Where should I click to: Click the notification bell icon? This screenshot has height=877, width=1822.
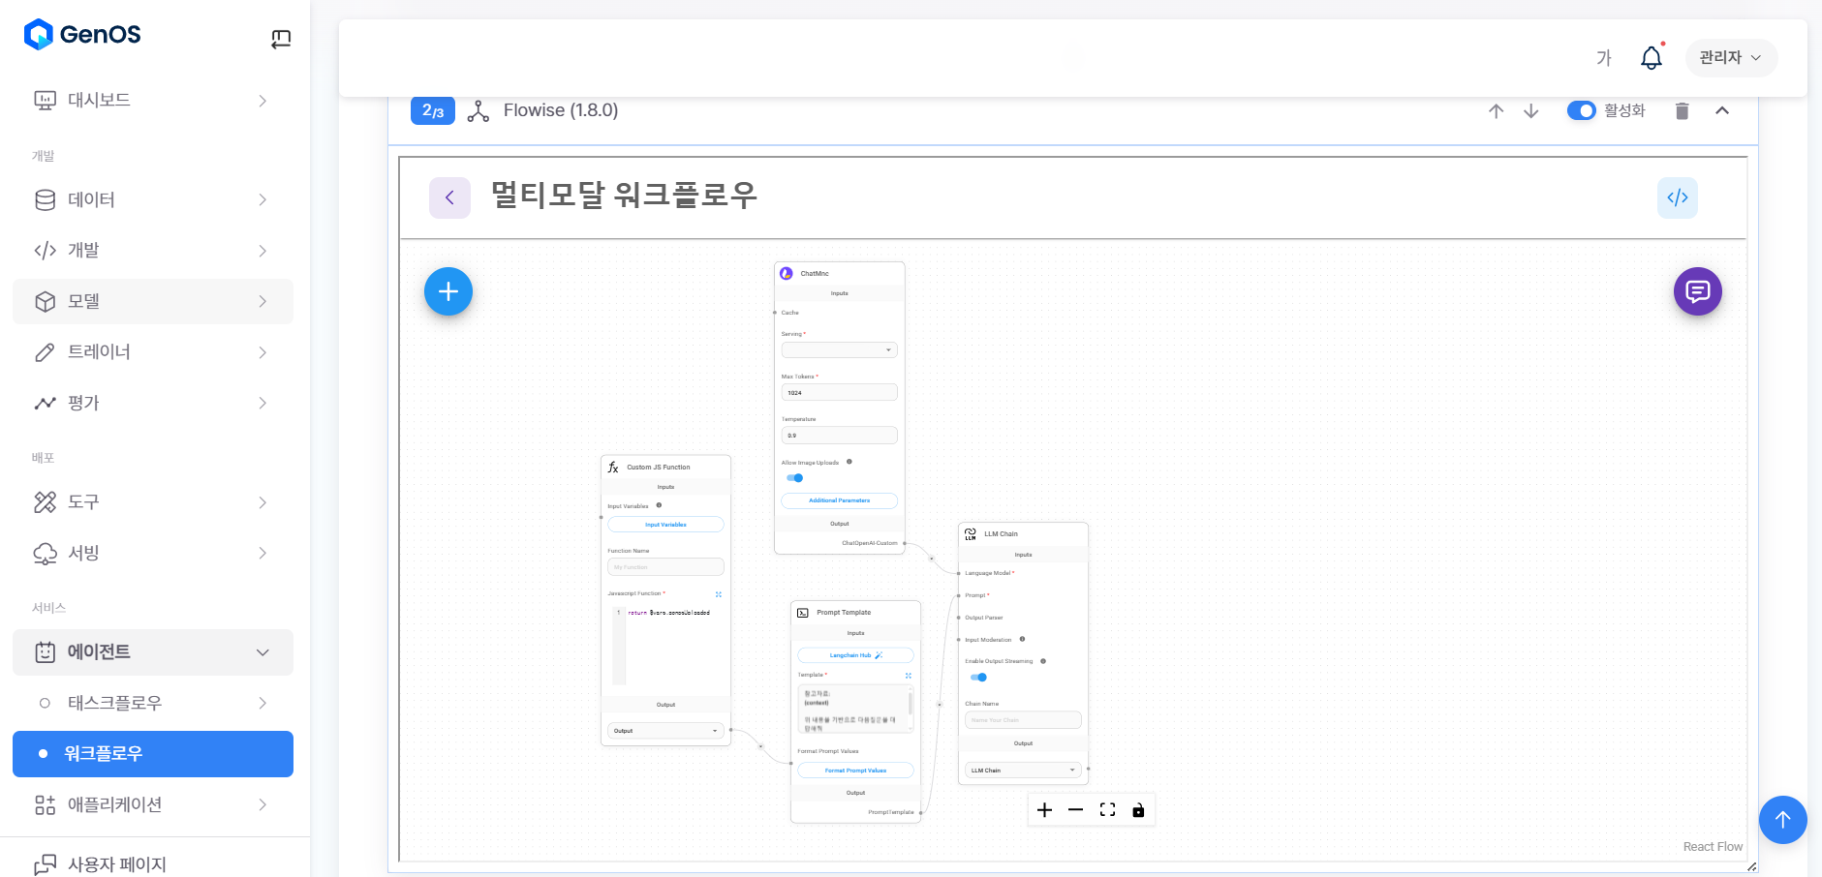tap(1651, 58)
